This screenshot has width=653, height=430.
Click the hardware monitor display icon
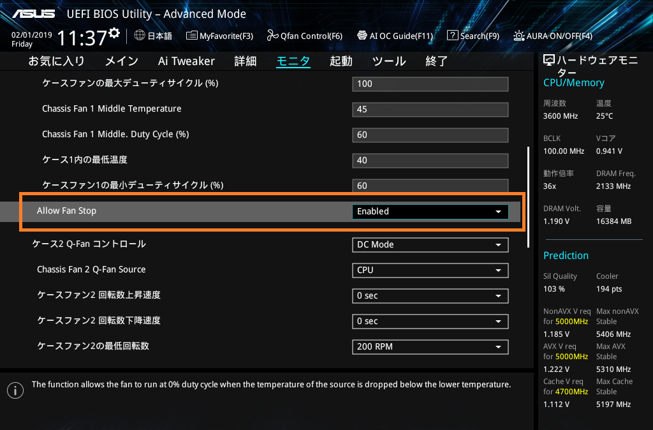click(x=549, y=61)
